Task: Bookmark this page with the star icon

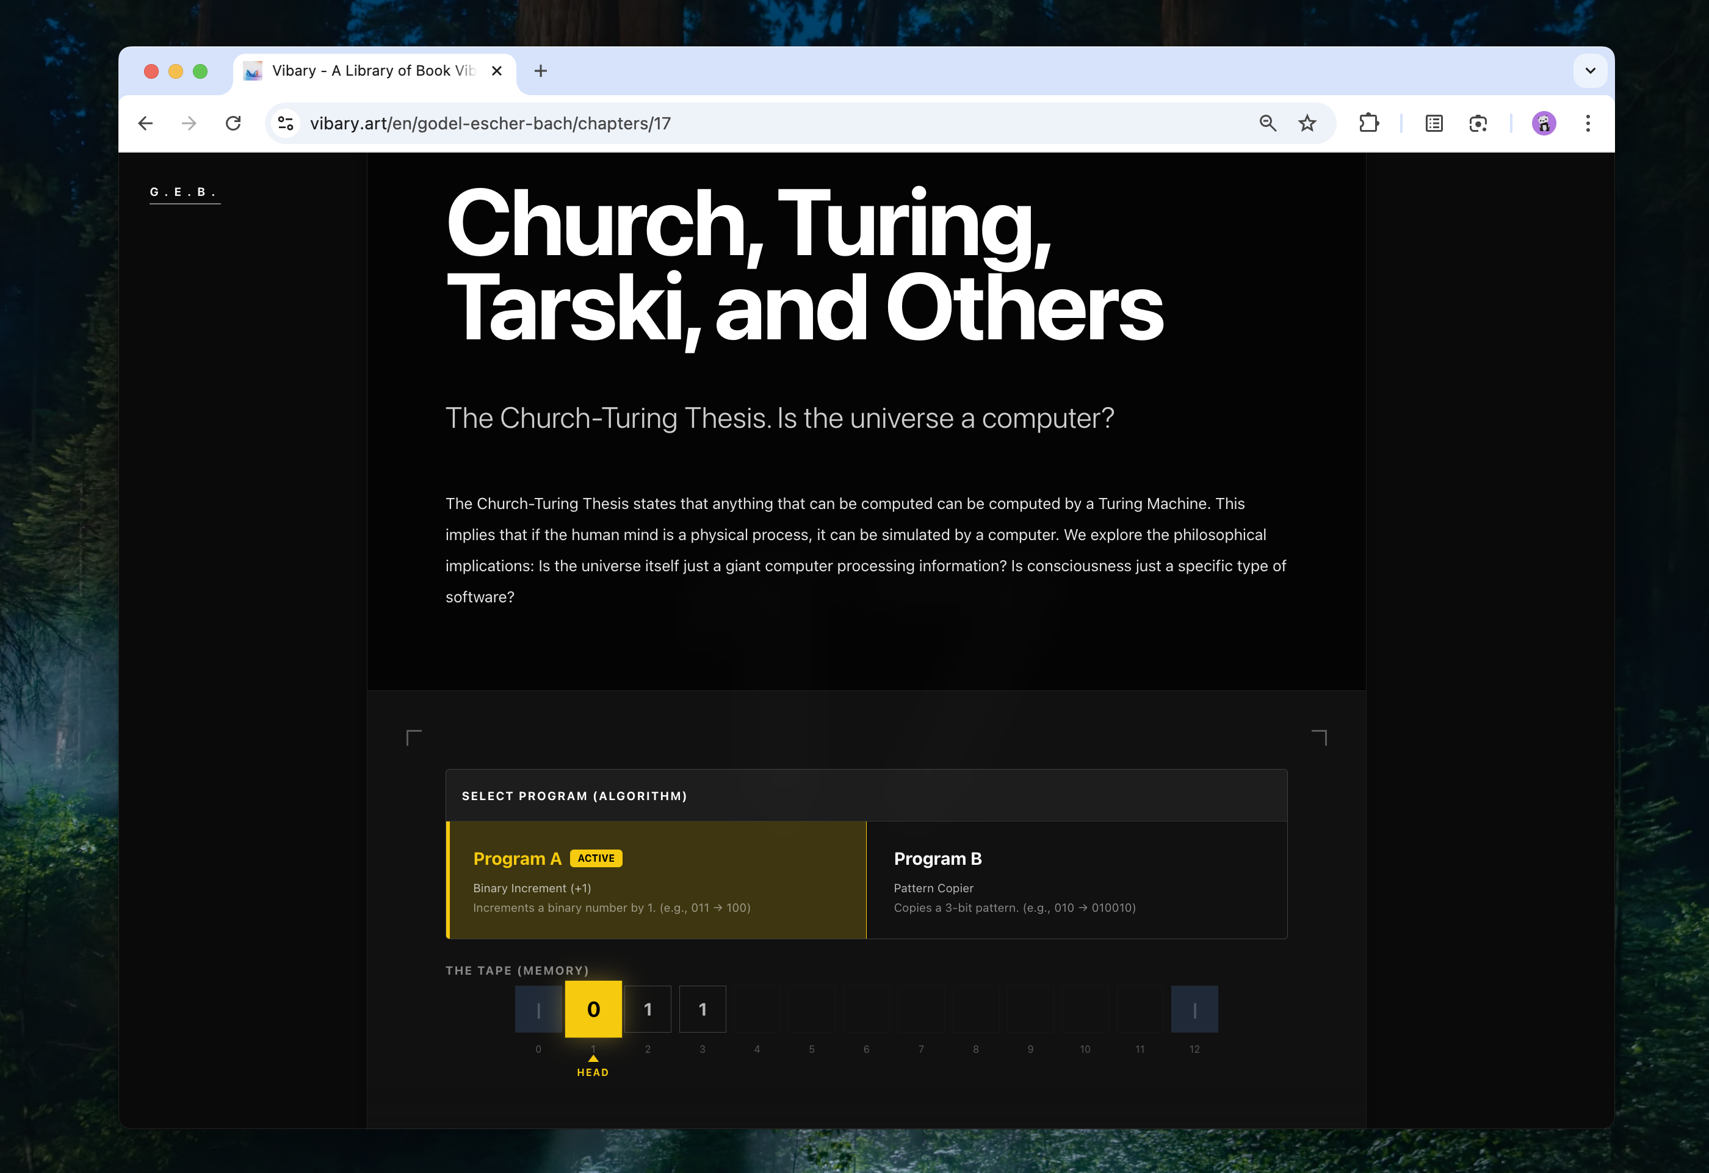Action: 1307,123
